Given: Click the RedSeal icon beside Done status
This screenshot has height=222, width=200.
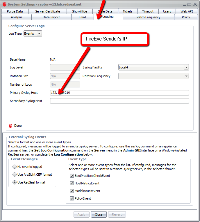Looking at the screenshot, I should pos(10,126).
